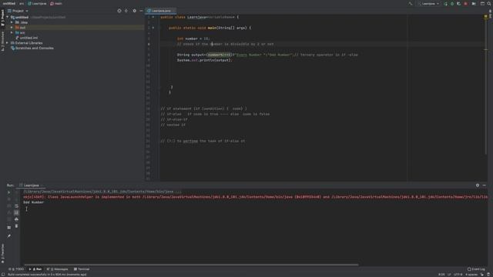493x277 pixels.
Task: Click the yellow inspection indicator atop editor scrollbar
Action: point(486,16)
